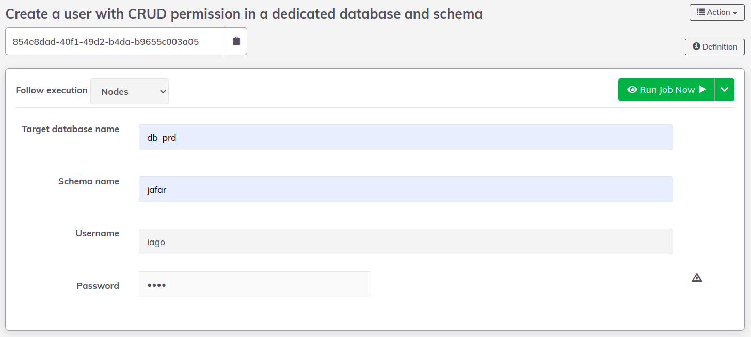Click the warning triangle icon near Password
The height and width of the screenshot is (337, 751).
point(697,278)
